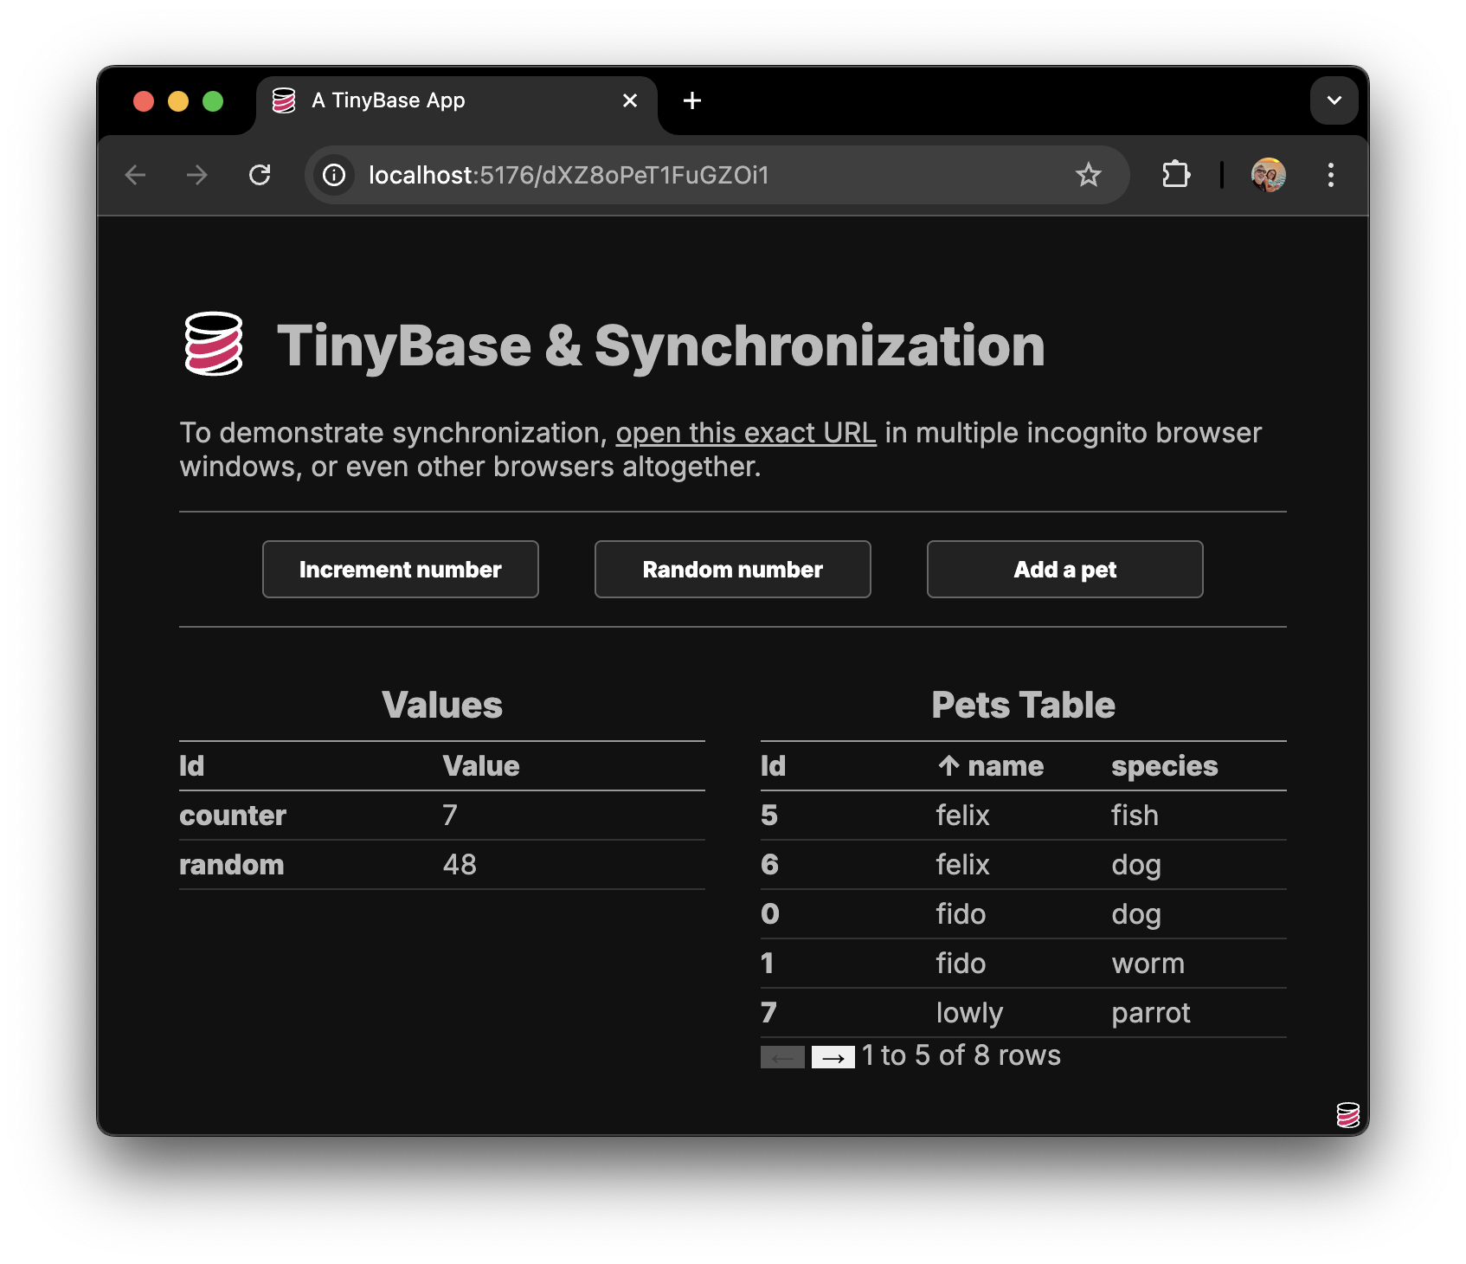This screenshot has height=1264, width=1466.
Task: Click the TinyBase & Synchronization heading
Action: [x=661, y=345]
